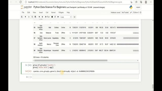Open the browser profile avatar
Screen dimensions: 162x91
click(146, 2)
